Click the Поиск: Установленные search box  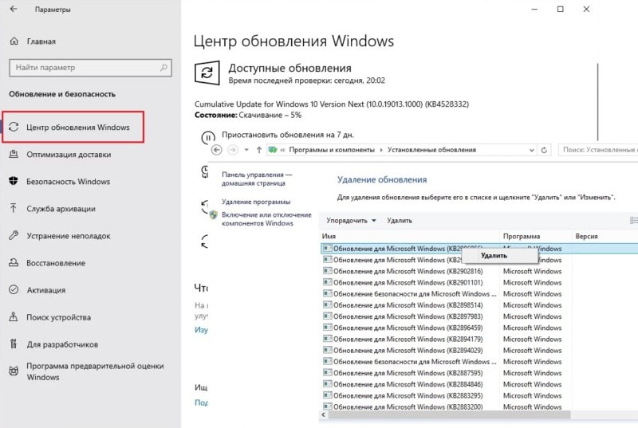[598, 150]
